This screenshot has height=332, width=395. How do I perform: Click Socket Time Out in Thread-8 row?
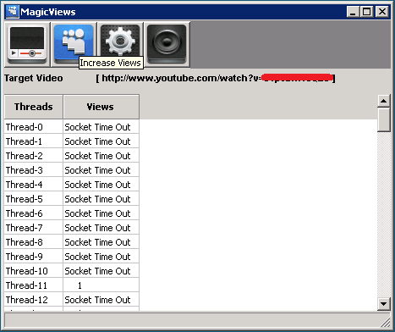point(101,242)
